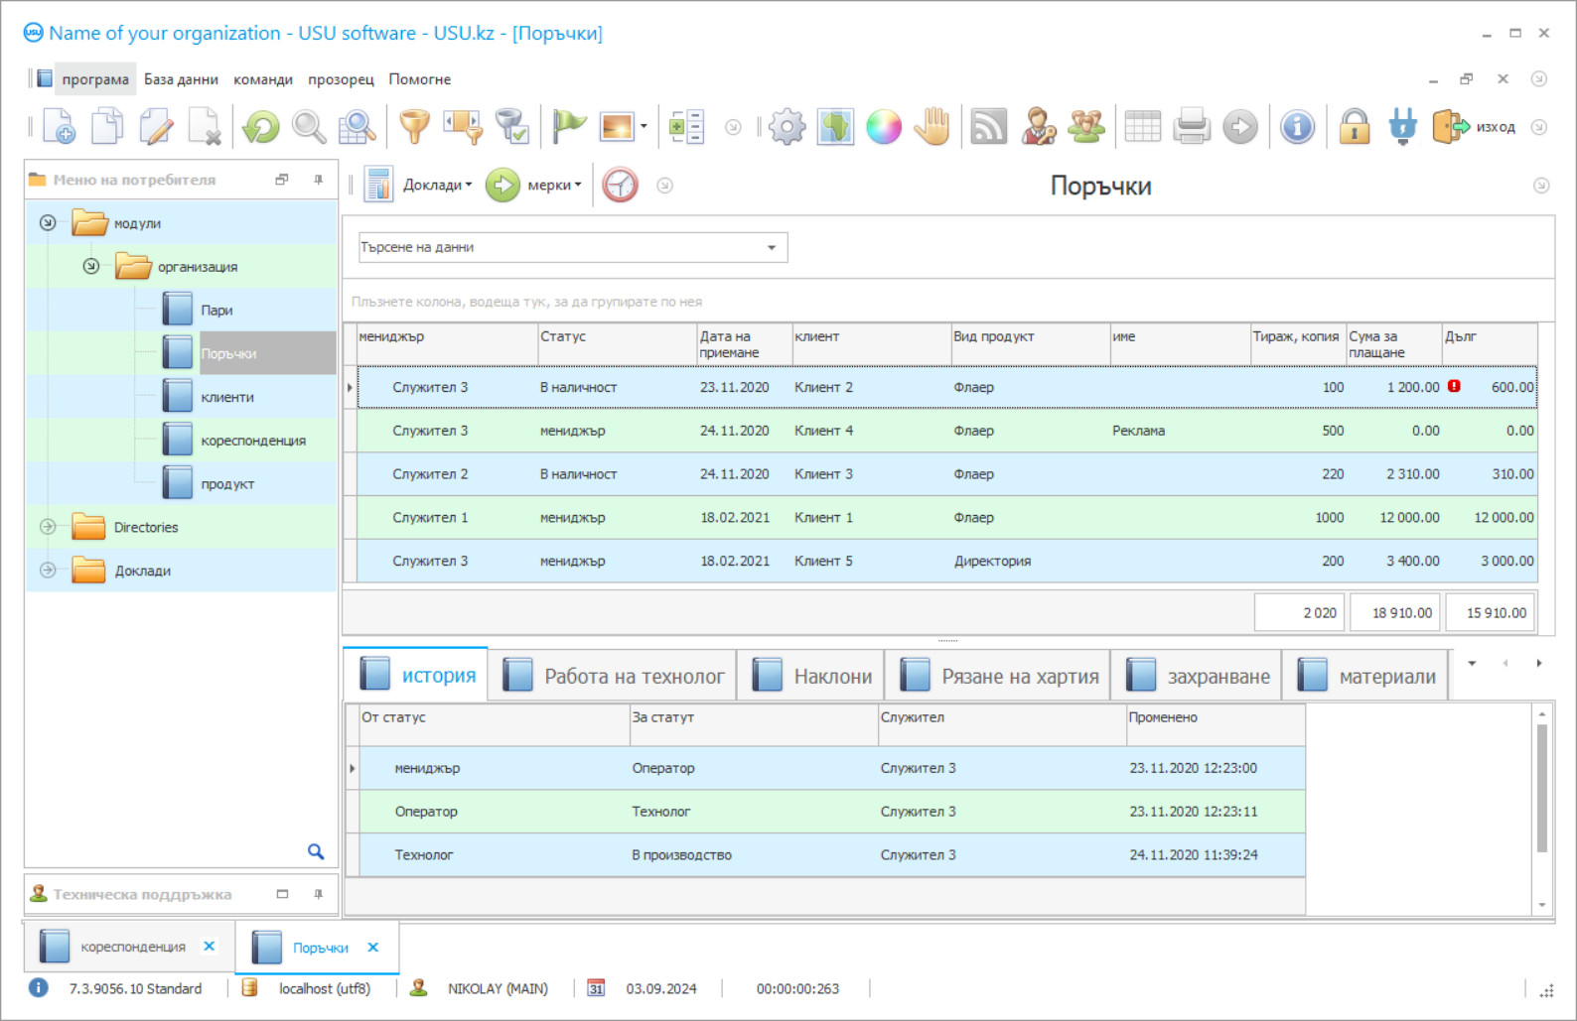Image resolution: width=1577 pixels, height=1021 pixels.
Task: Pin the Техническа поддръжка panel
Action: click(x=319, y=894)
